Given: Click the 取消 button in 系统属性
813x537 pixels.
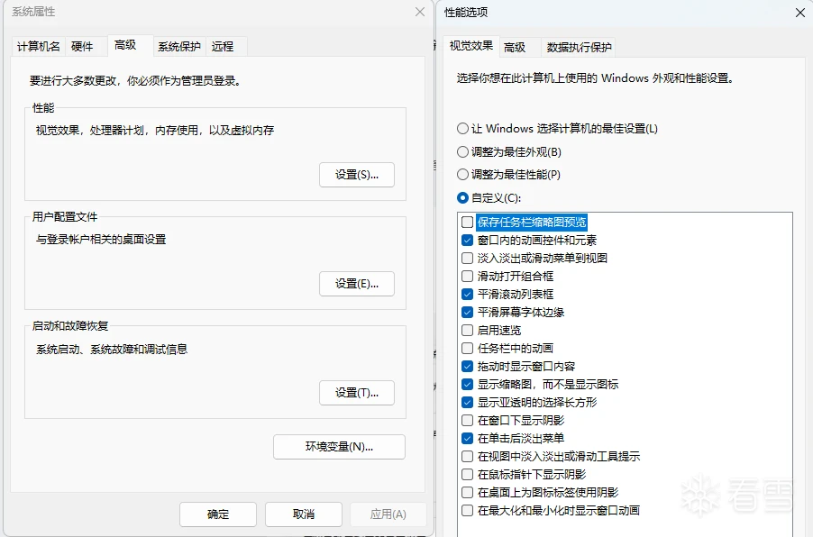Looking at the screenshot, I should 304,514.
